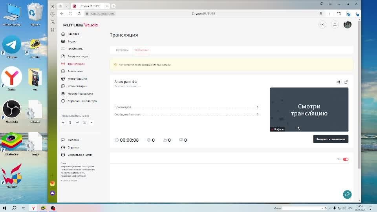Click the RUTUBE Studio logo
This screenshot has width=377, height=212.
coord(81,25)
